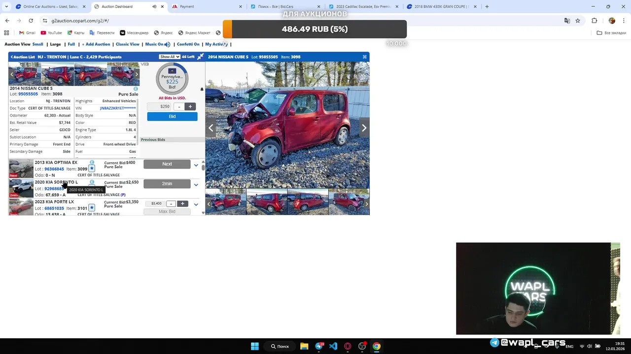Set auction view to Small
The image size is (631, 354).
coord(38,44)
